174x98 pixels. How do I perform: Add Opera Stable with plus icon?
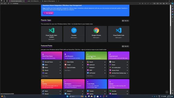(x=83, y=62)
